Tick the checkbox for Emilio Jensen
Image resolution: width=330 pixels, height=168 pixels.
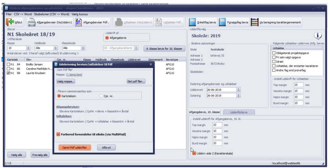click(9, 64)
